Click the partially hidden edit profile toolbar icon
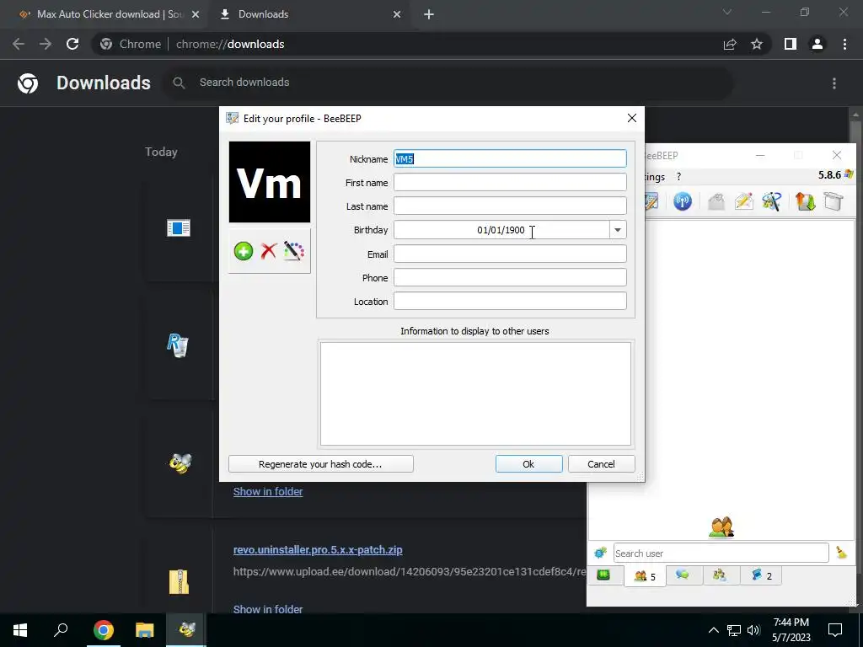This screenshot has width=863, height=647. point(651,201)
